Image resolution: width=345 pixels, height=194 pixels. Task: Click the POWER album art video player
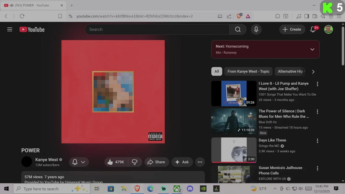point(113,92)
